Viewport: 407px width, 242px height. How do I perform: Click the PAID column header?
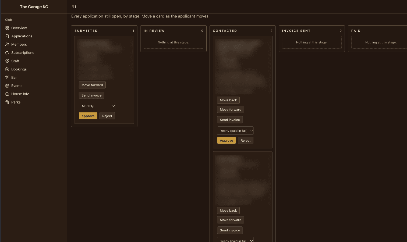point(356,31)
